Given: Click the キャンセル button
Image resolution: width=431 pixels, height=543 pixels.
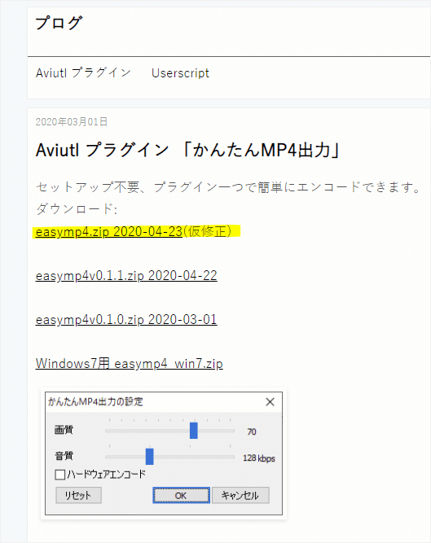Looking at the screenshot, I should coord(240,495).
